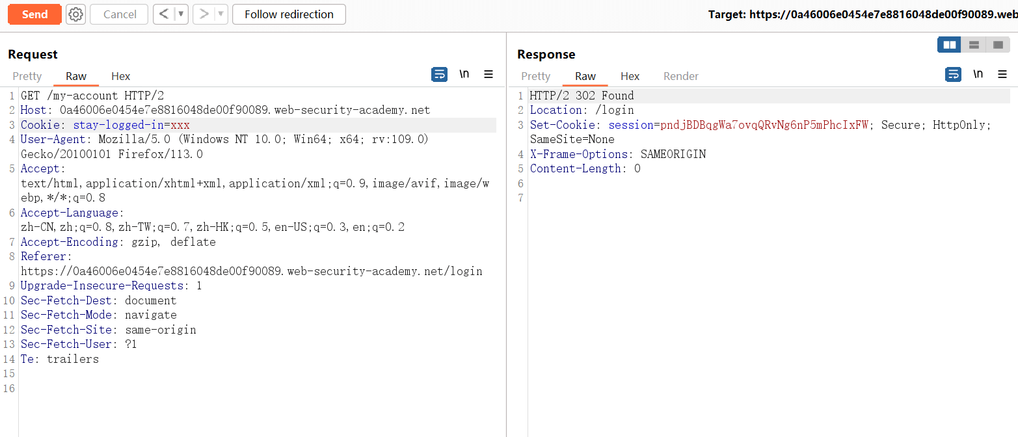Go back to previous request in history
Screen dimensions: 1018x437
pos(165,14)
